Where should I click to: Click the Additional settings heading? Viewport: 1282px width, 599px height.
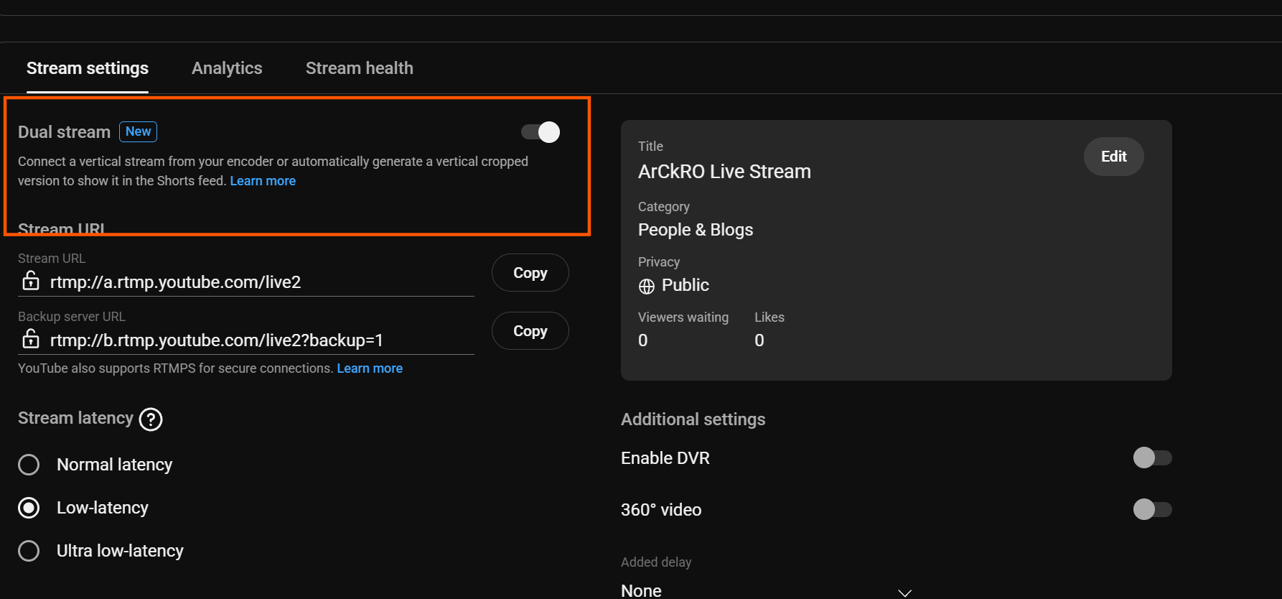pos(693,419)
